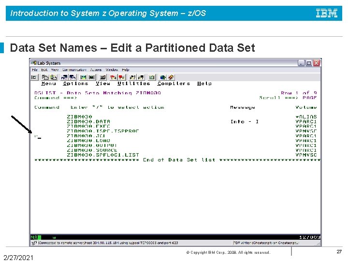The width and height of the screenshot is (348, 261).
Task: Click the macro Quit toolbar icon
Action: point(141,77)
